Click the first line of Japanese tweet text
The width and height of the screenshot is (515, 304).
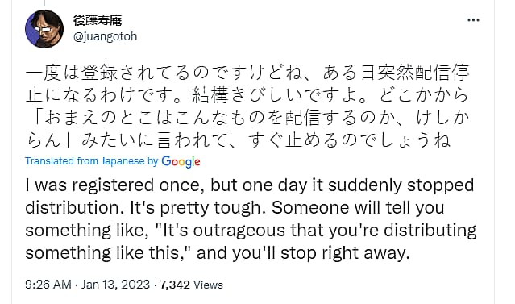click(x=247, y=73)
